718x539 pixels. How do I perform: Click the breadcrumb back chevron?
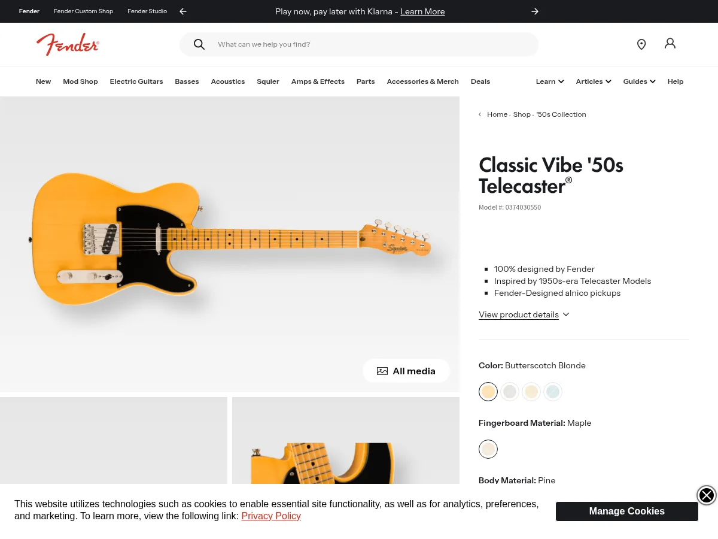[x=480, y=114]
